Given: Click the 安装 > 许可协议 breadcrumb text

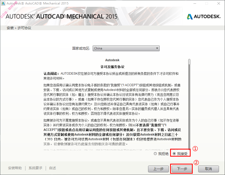Looking at the screenshot, I should click(x=19, y=28).
